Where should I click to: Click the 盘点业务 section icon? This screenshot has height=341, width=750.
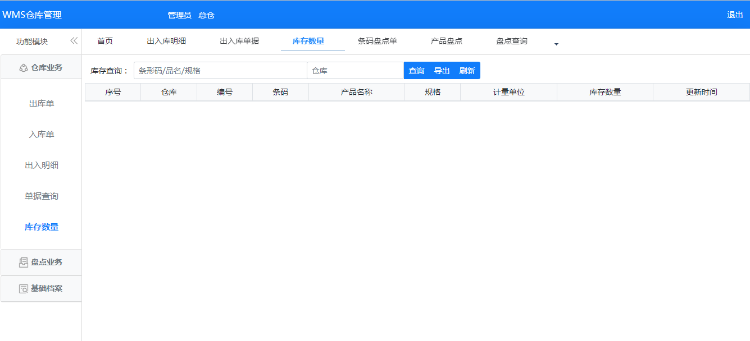pyautogui.click(x=24, y=262)
